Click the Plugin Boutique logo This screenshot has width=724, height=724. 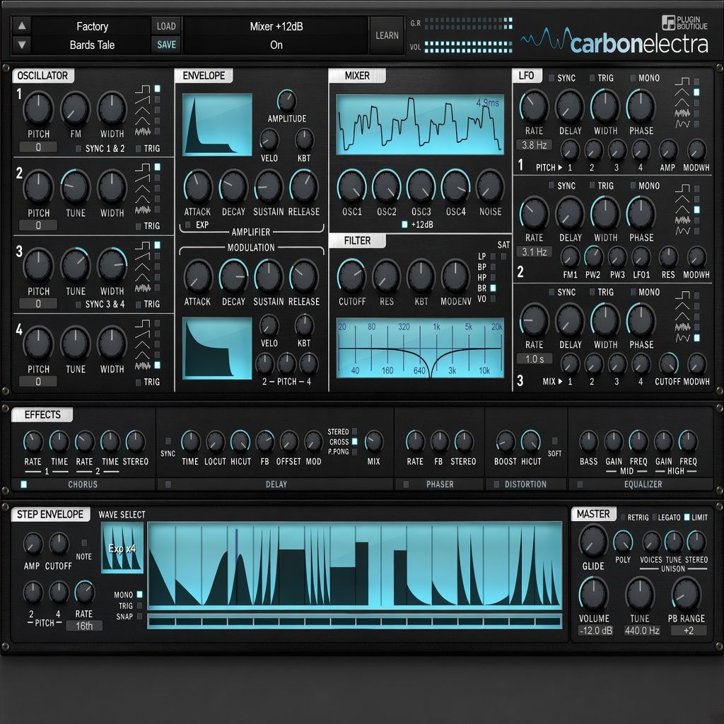click(684, 22)
